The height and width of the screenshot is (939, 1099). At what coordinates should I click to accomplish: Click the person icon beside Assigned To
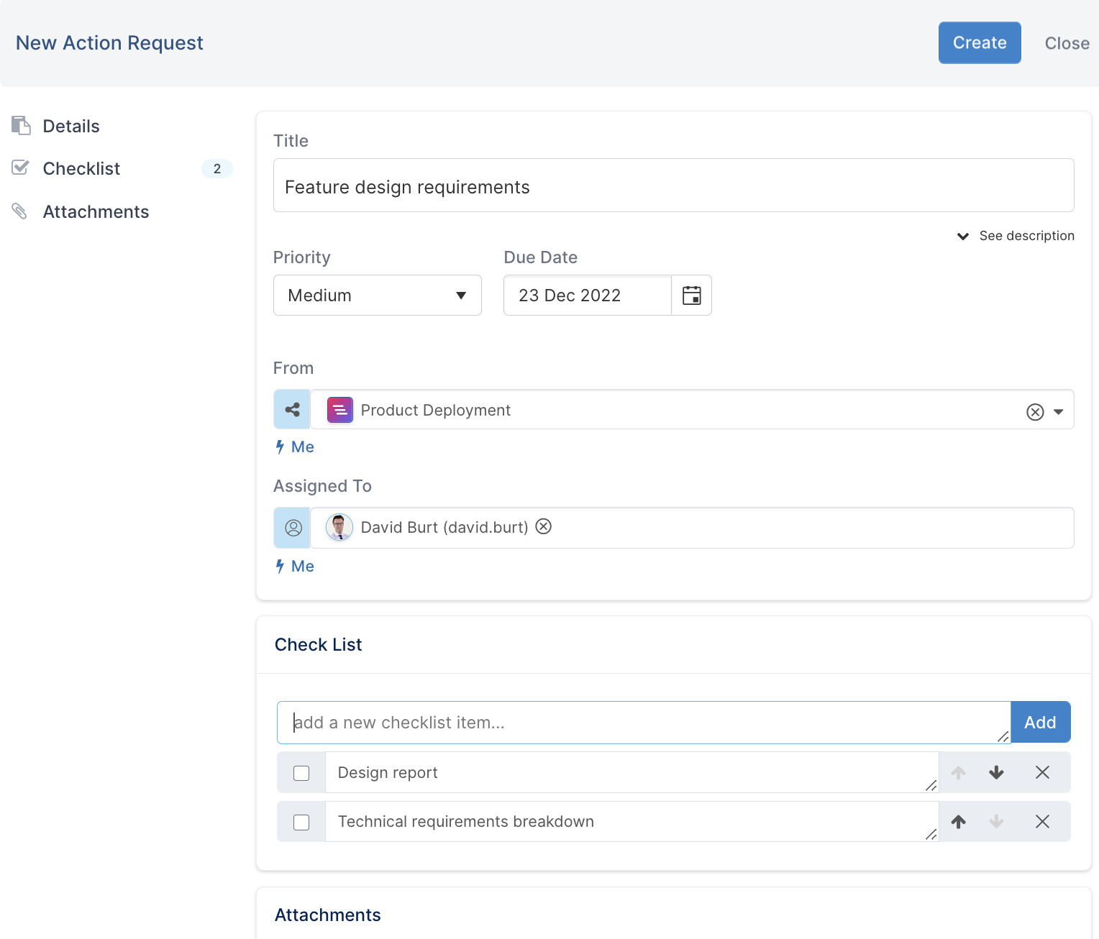[x=293, y=528]
